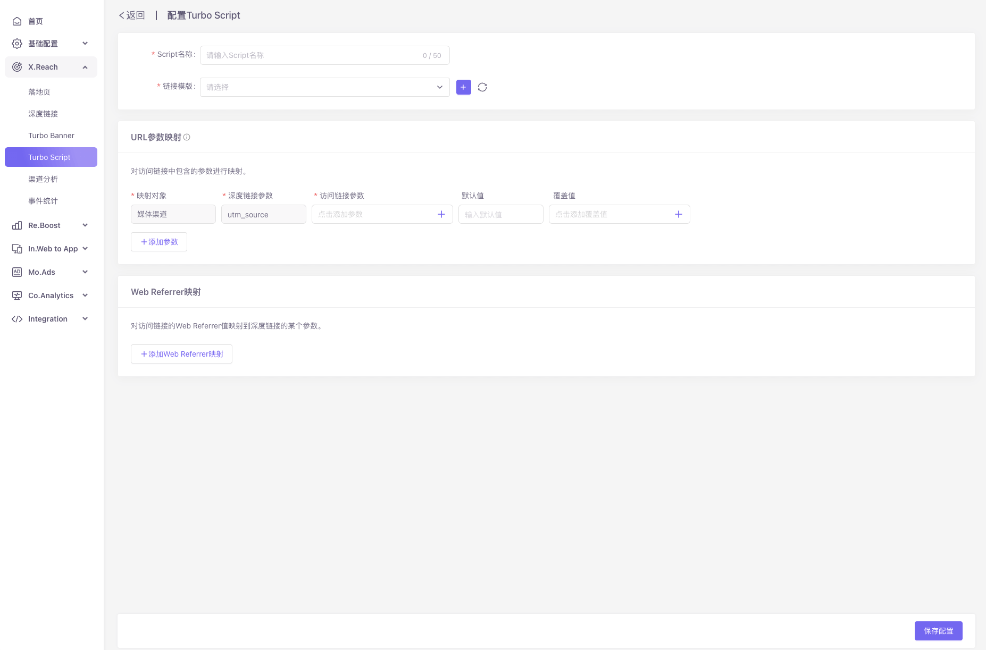Click the plus icon in 访问链接参数 field
986x650 pixels.
[x=441, y=214]
